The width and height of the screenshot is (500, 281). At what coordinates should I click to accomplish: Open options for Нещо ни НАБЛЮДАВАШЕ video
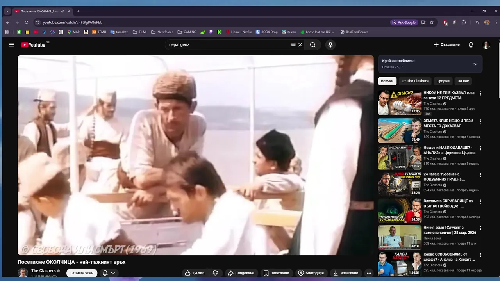[x=480, y=148]
